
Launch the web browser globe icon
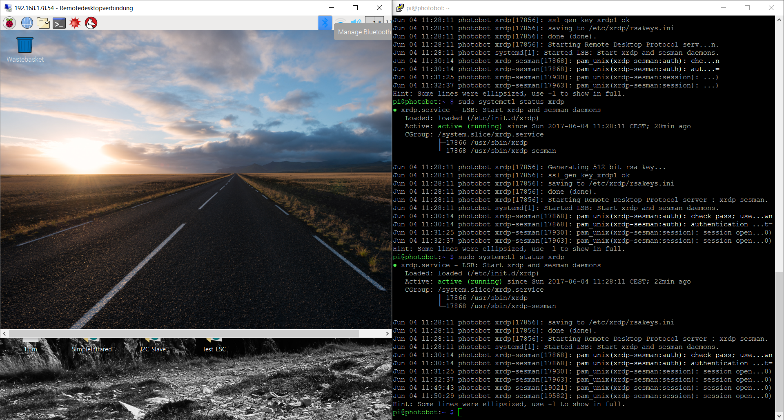[x=27, y=23]
